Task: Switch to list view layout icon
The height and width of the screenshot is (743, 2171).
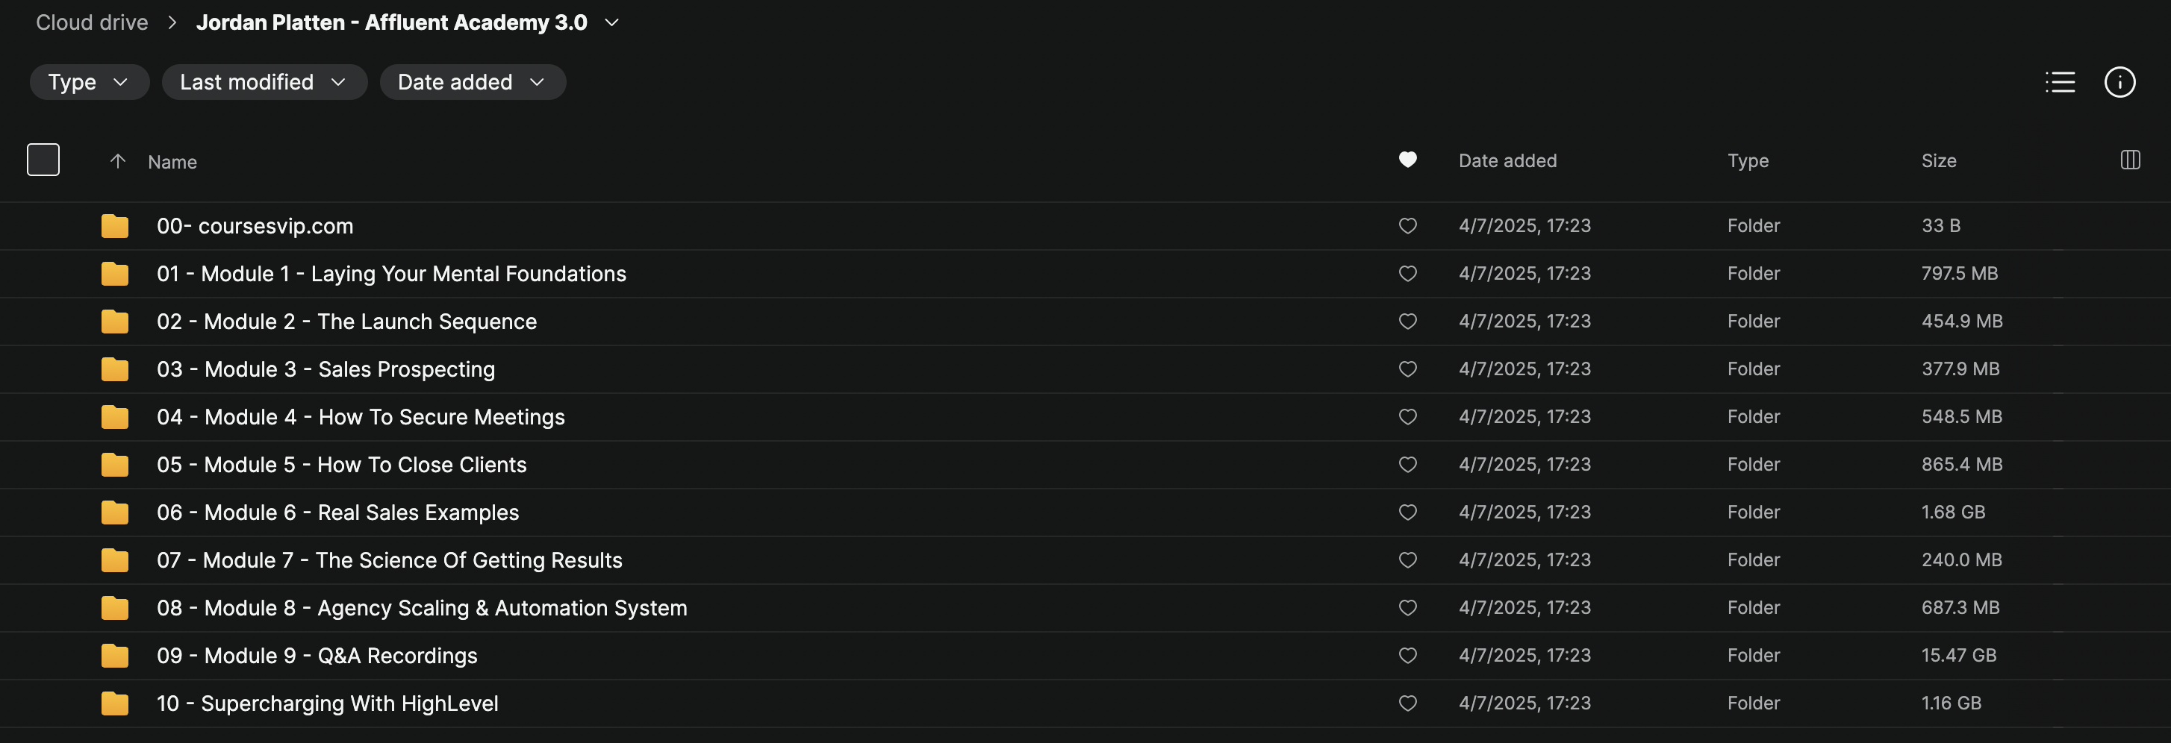Action: [x=2059, y=82]
